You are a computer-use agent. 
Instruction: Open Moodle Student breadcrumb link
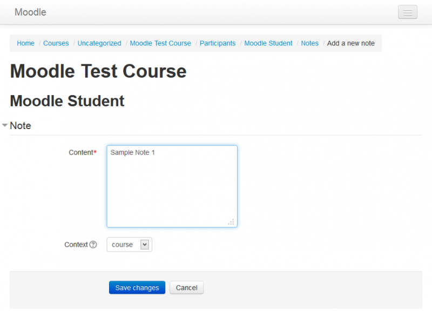pos(268,43)
